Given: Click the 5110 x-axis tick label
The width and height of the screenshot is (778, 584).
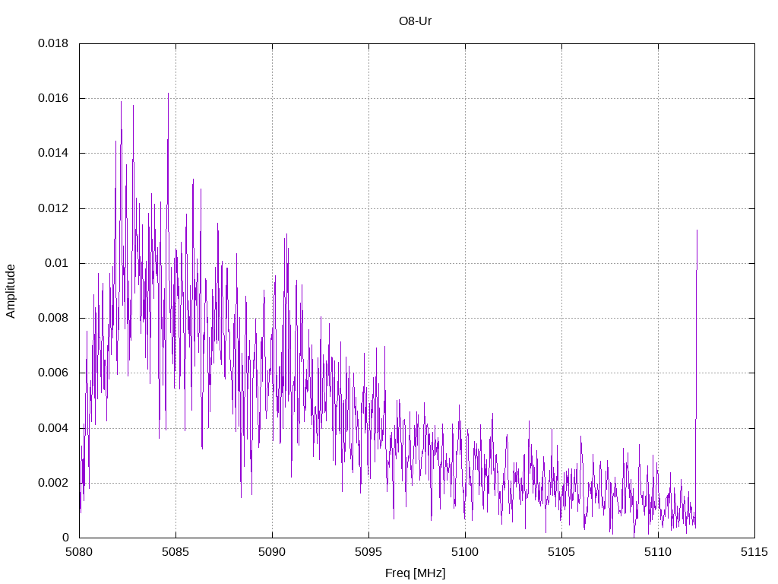Looking at the screenshot, I should point(658,552).
